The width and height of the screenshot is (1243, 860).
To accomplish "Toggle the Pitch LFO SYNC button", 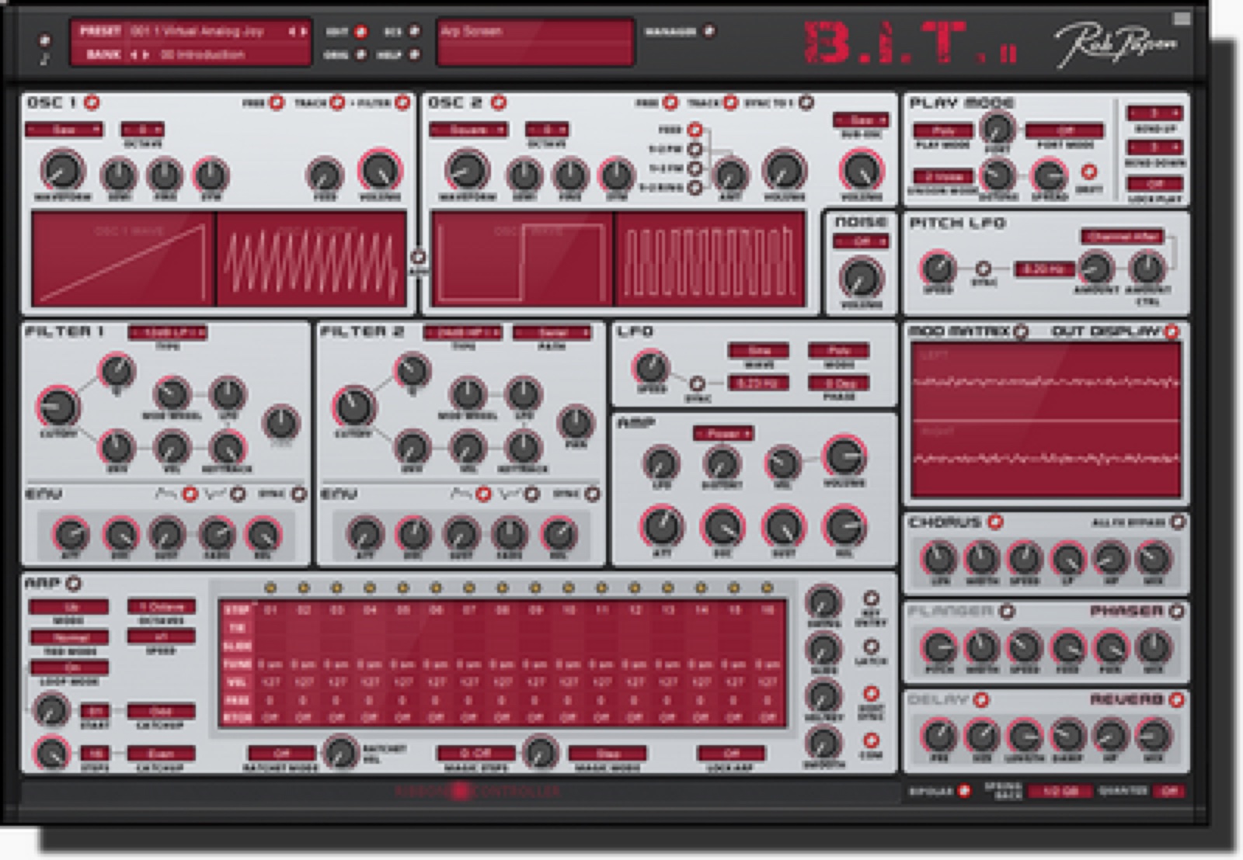I will [984, 269].
